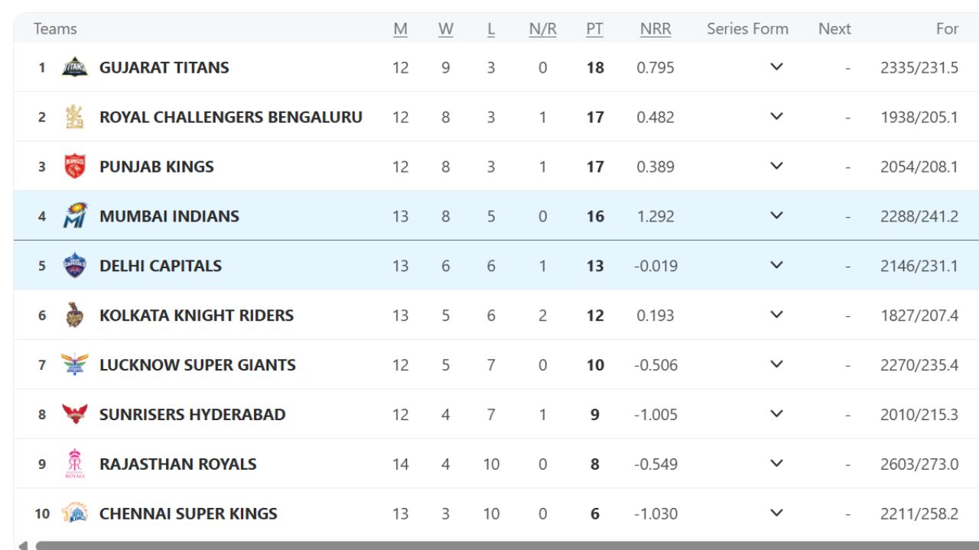
Task: Sort table by PT column header
Action: pos(594,29)
